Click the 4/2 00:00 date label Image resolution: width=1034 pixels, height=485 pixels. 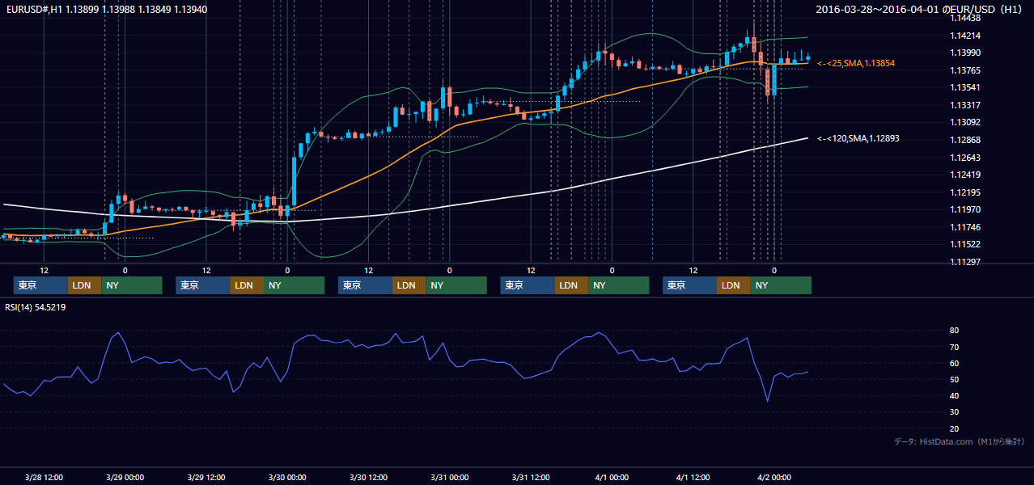point(774,477)
